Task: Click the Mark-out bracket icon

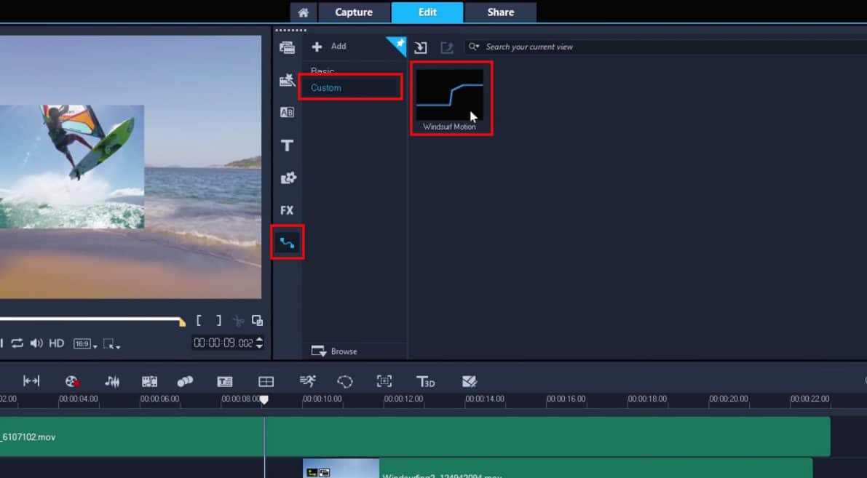Action: pyautogui.click(x=219, y=321)
